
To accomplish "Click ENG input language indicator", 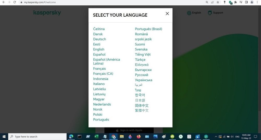I will click(237, 137).
